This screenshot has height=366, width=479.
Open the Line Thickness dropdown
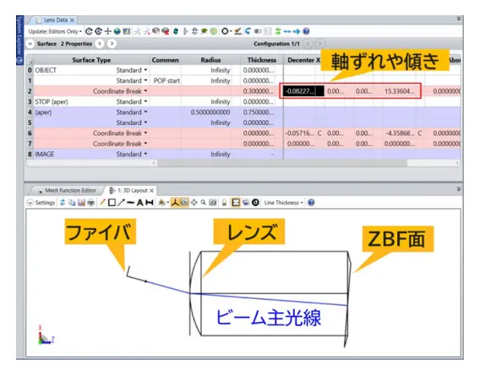284,203
